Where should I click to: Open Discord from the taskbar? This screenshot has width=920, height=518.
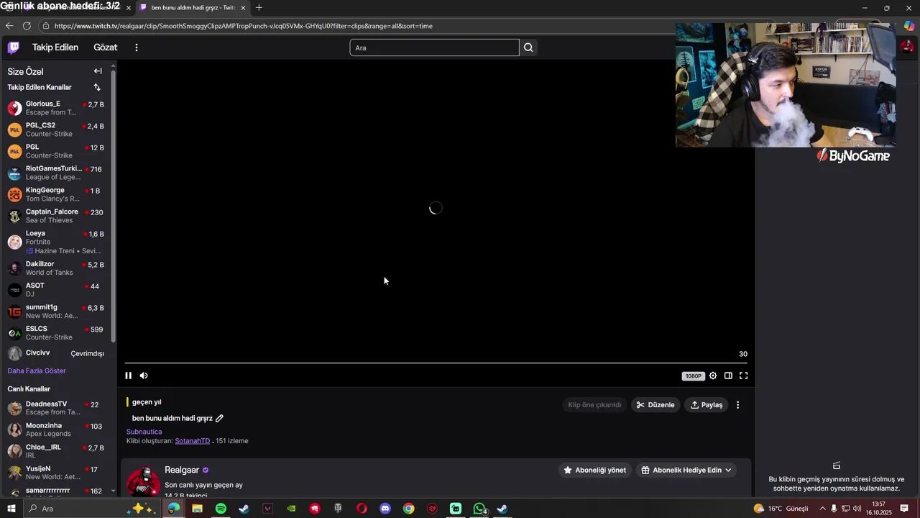click(x=385, y=509)
